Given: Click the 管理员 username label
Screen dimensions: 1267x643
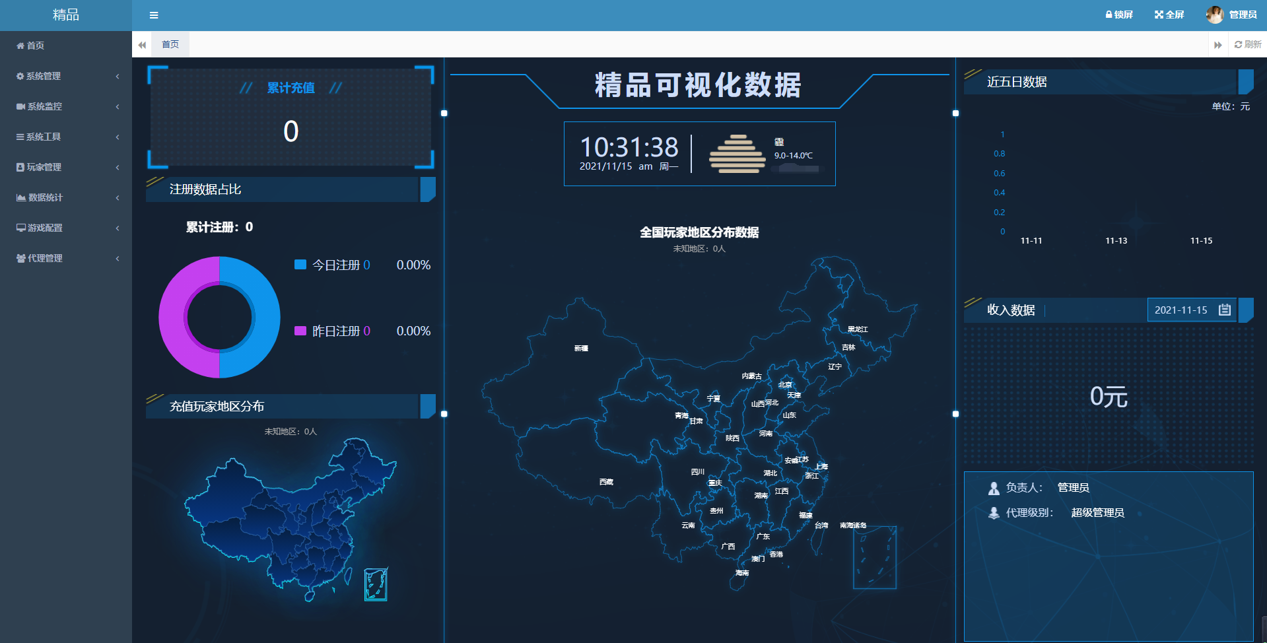Looking at the screenshot, I should (1243, 15).
